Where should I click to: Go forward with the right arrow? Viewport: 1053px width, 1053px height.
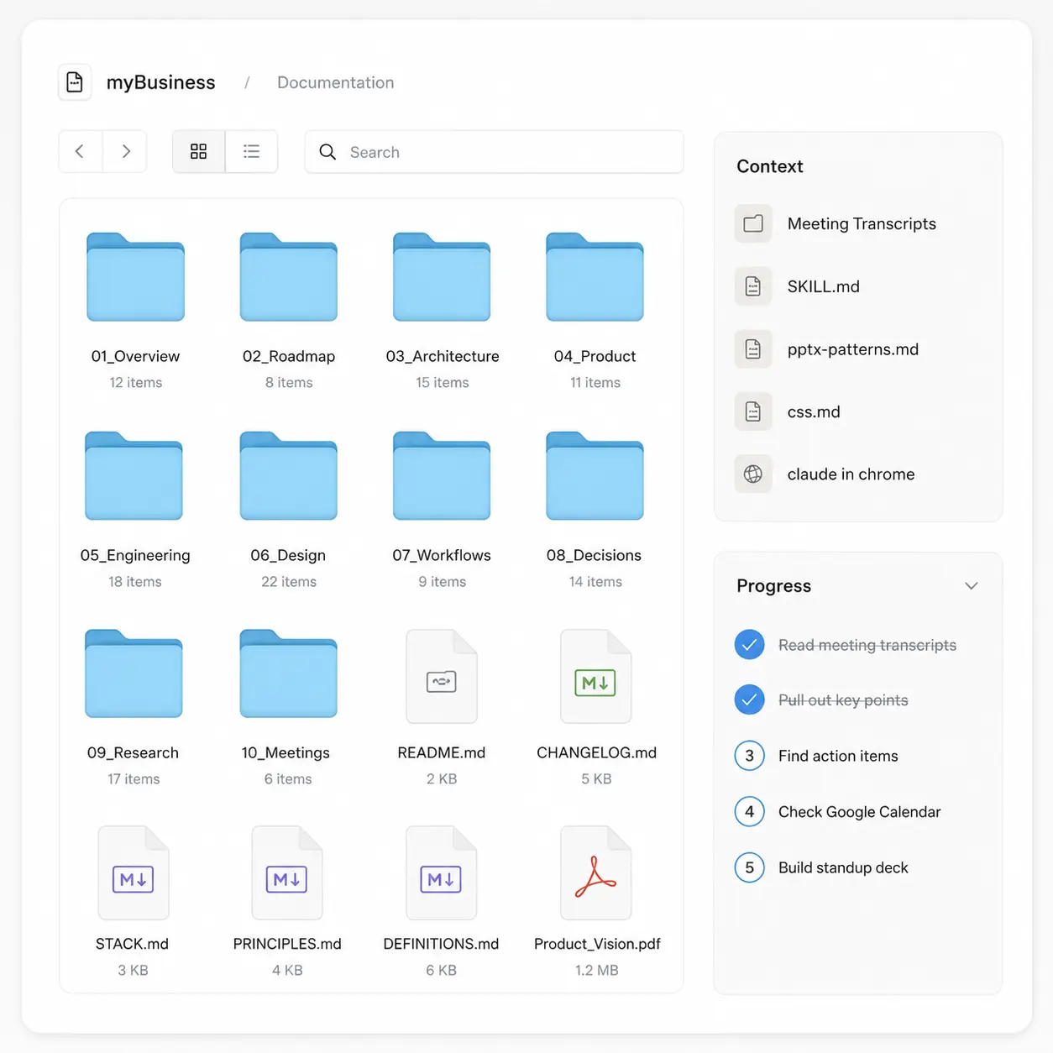[x=125, y=151]
